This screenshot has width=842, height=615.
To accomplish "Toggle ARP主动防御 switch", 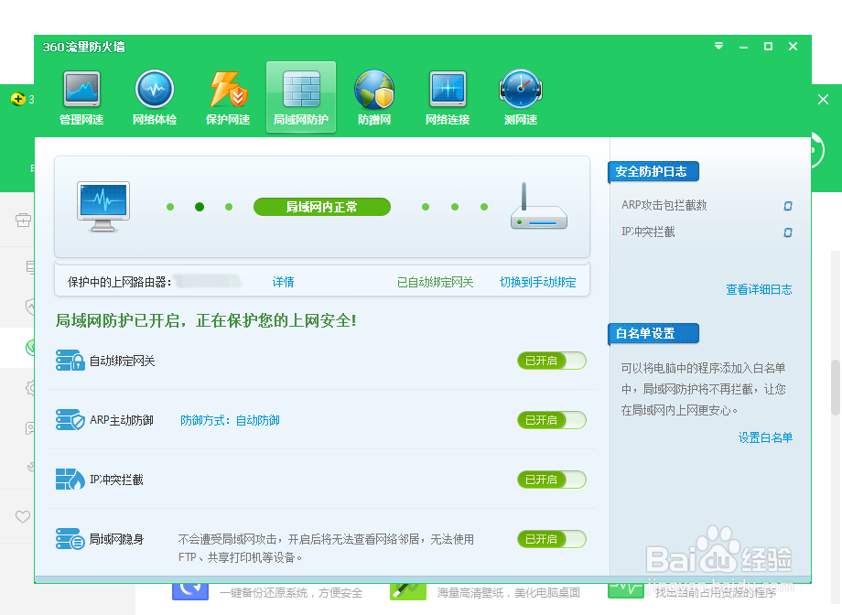I will coord(552,421).
